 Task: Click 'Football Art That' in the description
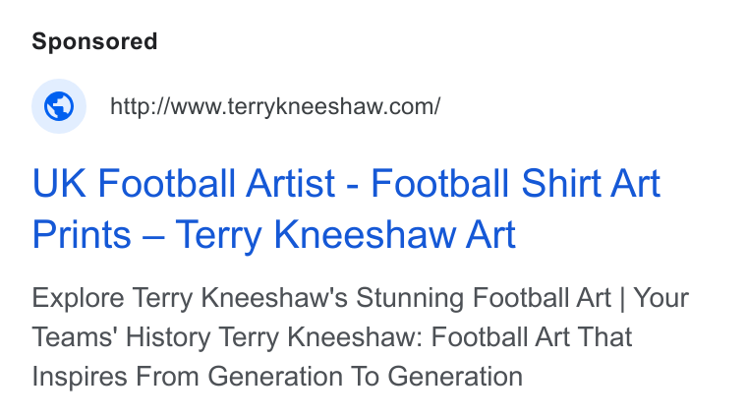[531, 337]
